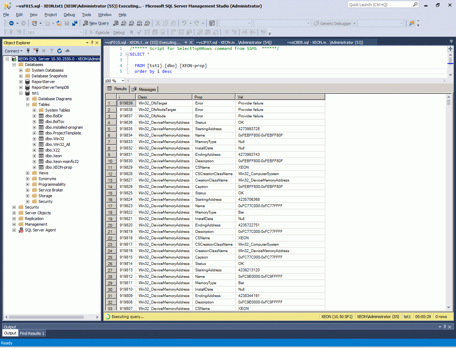The width and height of the screenshot is (456, 348).
Task: Close the Object Explorer panel
Action: 97,43
